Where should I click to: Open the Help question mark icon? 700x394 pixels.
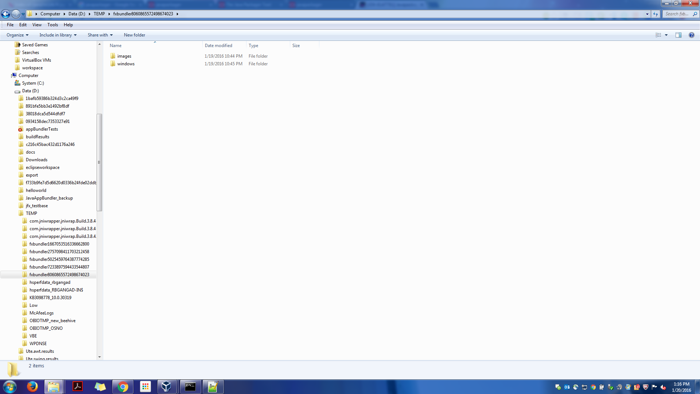pos(691,35)
